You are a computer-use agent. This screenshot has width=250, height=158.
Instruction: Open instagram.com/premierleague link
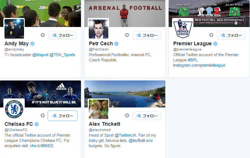pyautogui.click(x=199, y=65)
